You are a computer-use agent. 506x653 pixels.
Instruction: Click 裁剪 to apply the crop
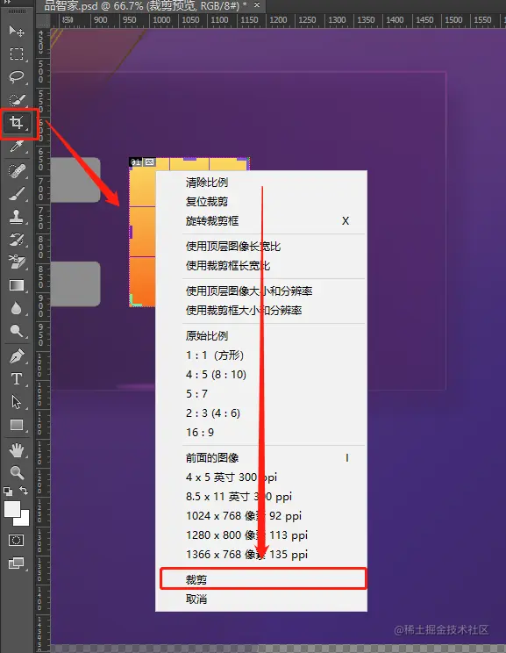pyautogui.click(x=261, y=579)
